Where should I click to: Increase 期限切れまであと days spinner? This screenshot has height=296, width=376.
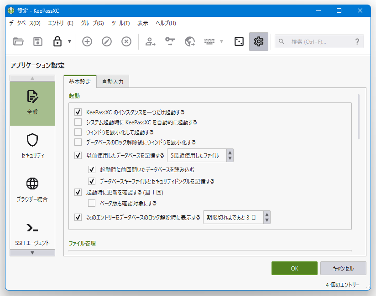click(267, 214)
